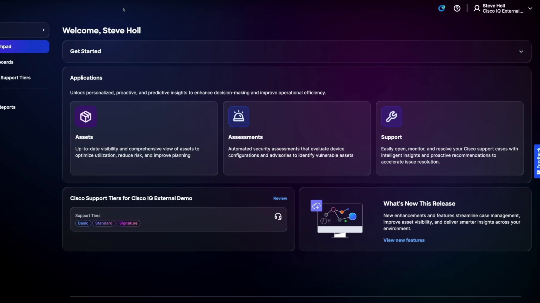The width and height of the screenshot is (540, 303).
Task: Open the View new features link
Action: (x=404, y=240)
